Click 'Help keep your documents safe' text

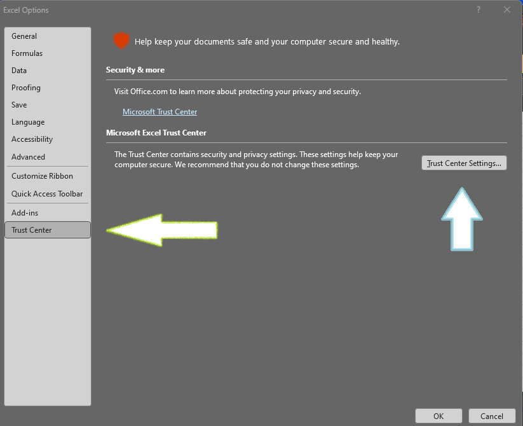tap(267, 42)
